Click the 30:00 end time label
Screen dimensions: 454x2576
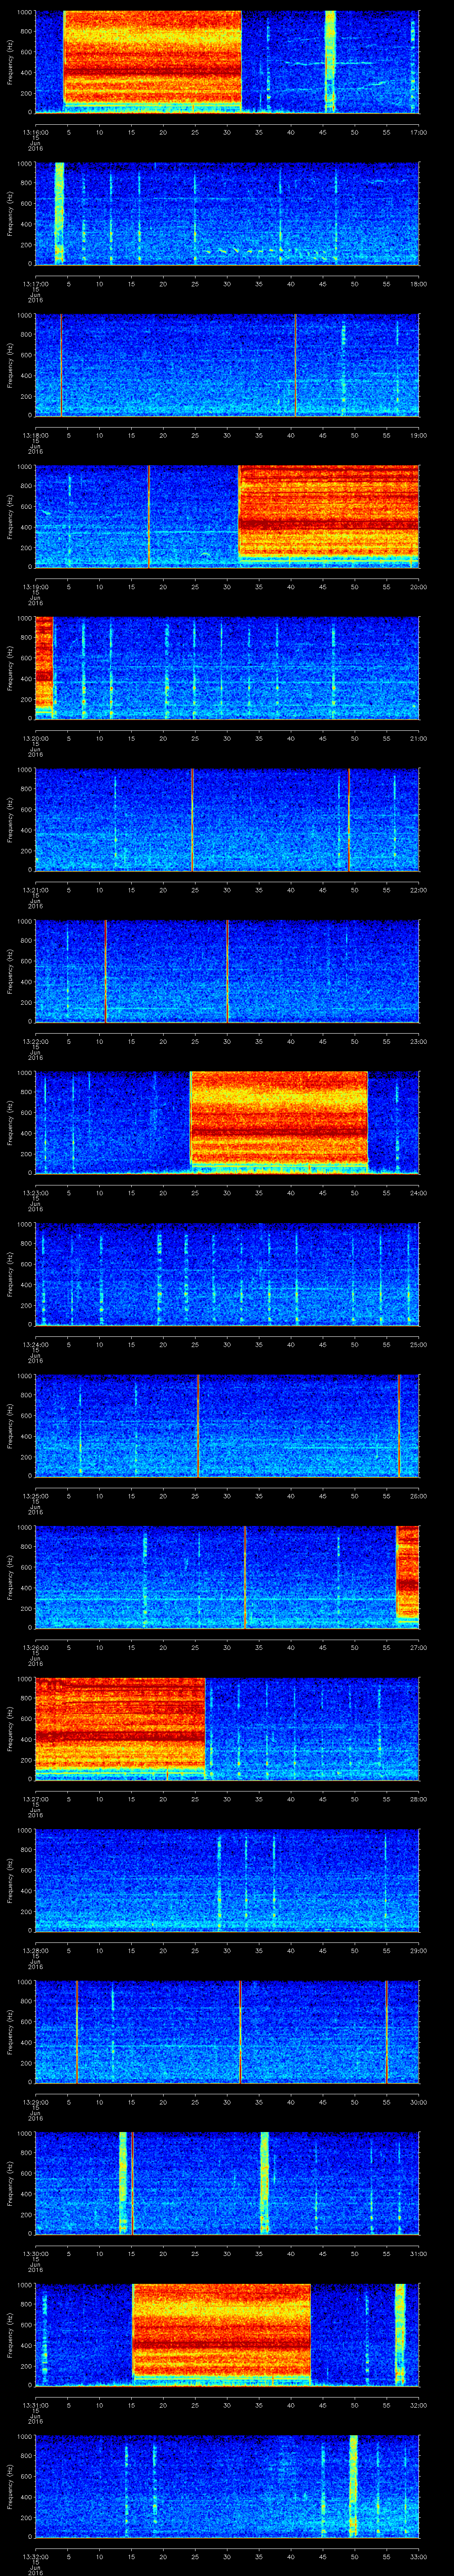pos(419,2102)
